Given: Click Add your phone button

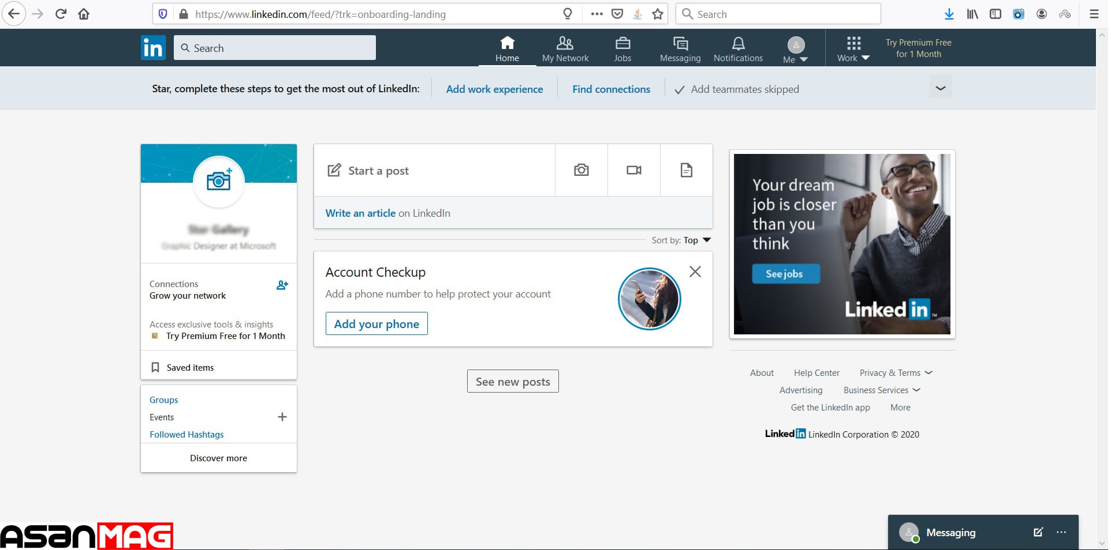Looking at the screenshot, I should click(376, 323).
